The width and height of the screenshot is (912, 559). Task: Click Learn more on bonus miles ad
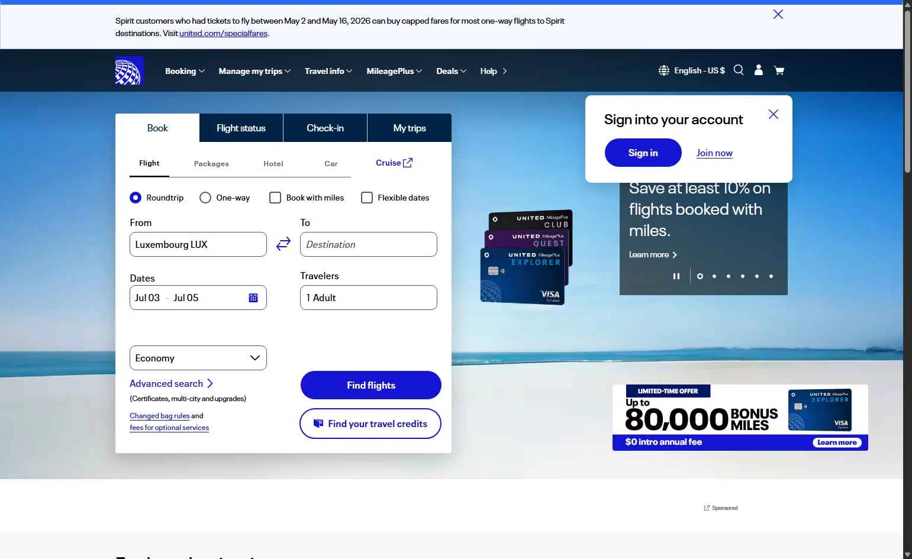837,442
